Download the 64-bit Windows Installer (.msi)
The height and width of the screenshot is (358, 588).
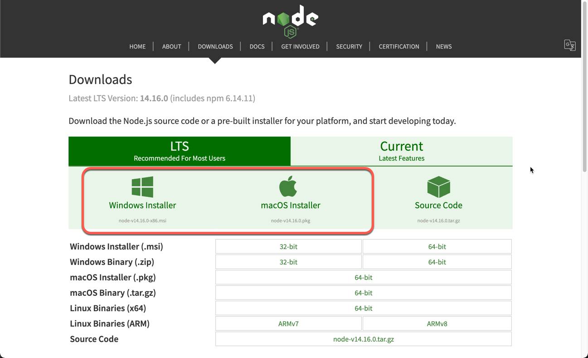coord(437,246)
